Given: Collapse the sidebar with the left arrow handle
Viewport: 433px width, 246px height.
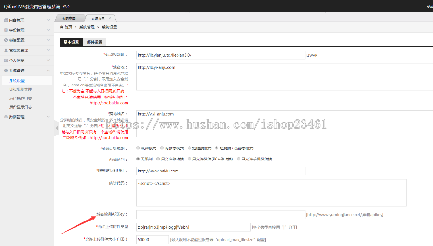Looking at the screenshot, I should point(57,128).
